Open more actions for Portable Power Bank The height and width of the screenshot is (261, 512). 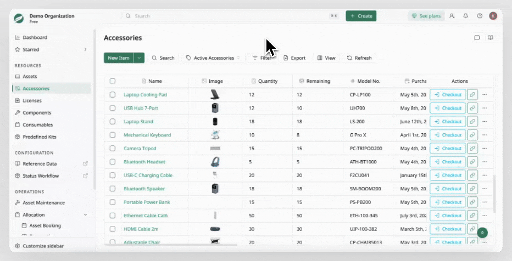pyautogui.click(x=485, y=202)
